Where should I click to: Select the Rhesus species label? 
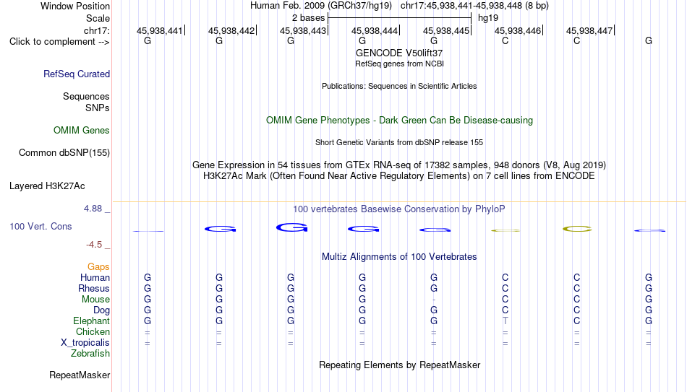[94, 288]
